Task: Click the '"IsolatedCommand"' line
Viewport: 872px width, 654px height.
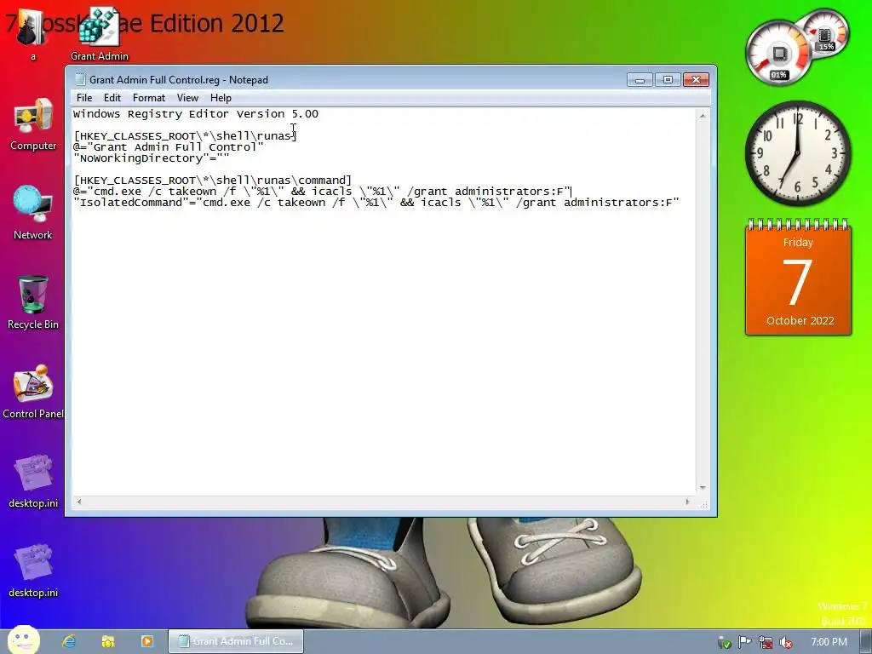Action: tap(376, 203)
